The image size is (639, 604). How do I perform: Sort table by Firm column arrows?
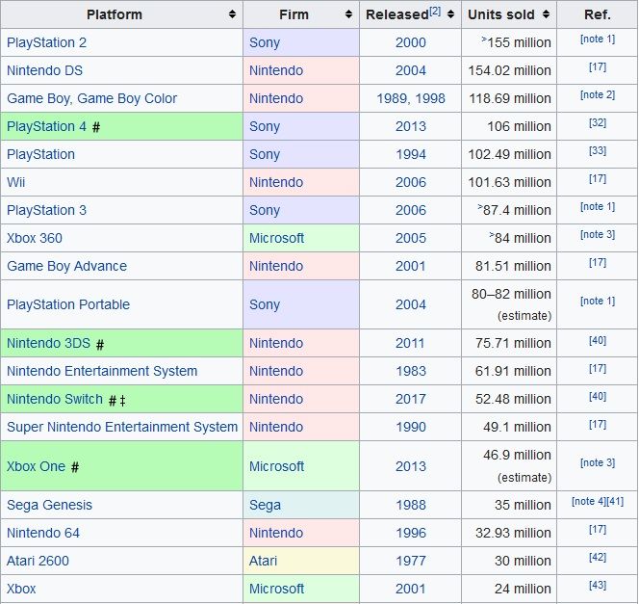tap(348, 14)
